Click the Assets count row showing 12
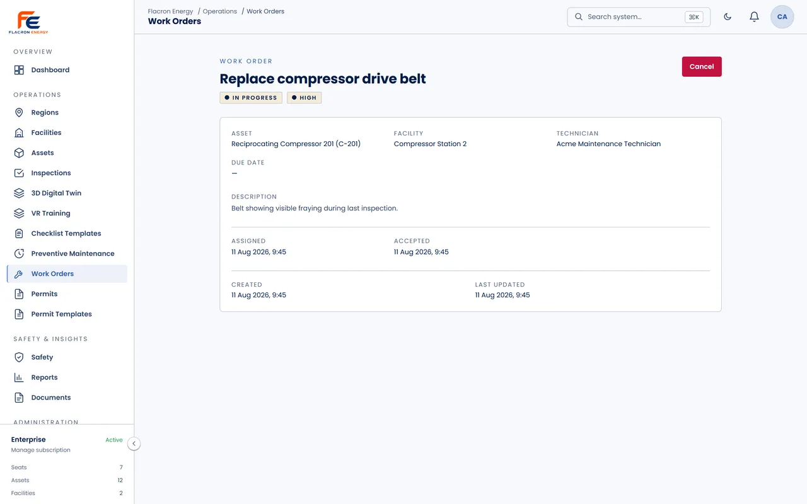 (67, 481)
